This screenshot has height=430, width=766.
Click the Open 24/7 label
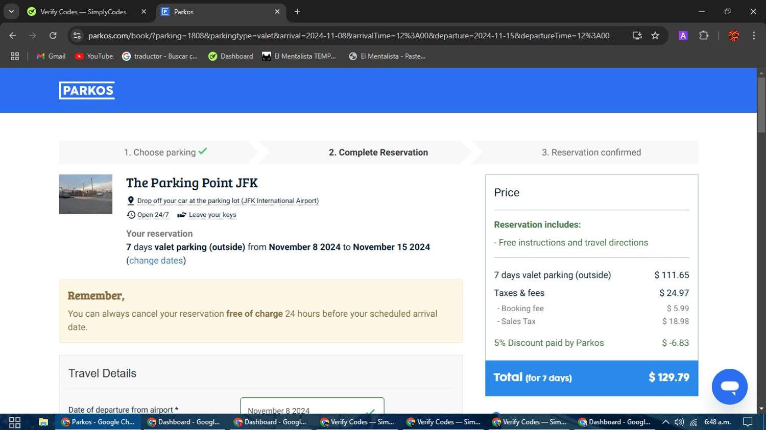(x=153, y=215)
